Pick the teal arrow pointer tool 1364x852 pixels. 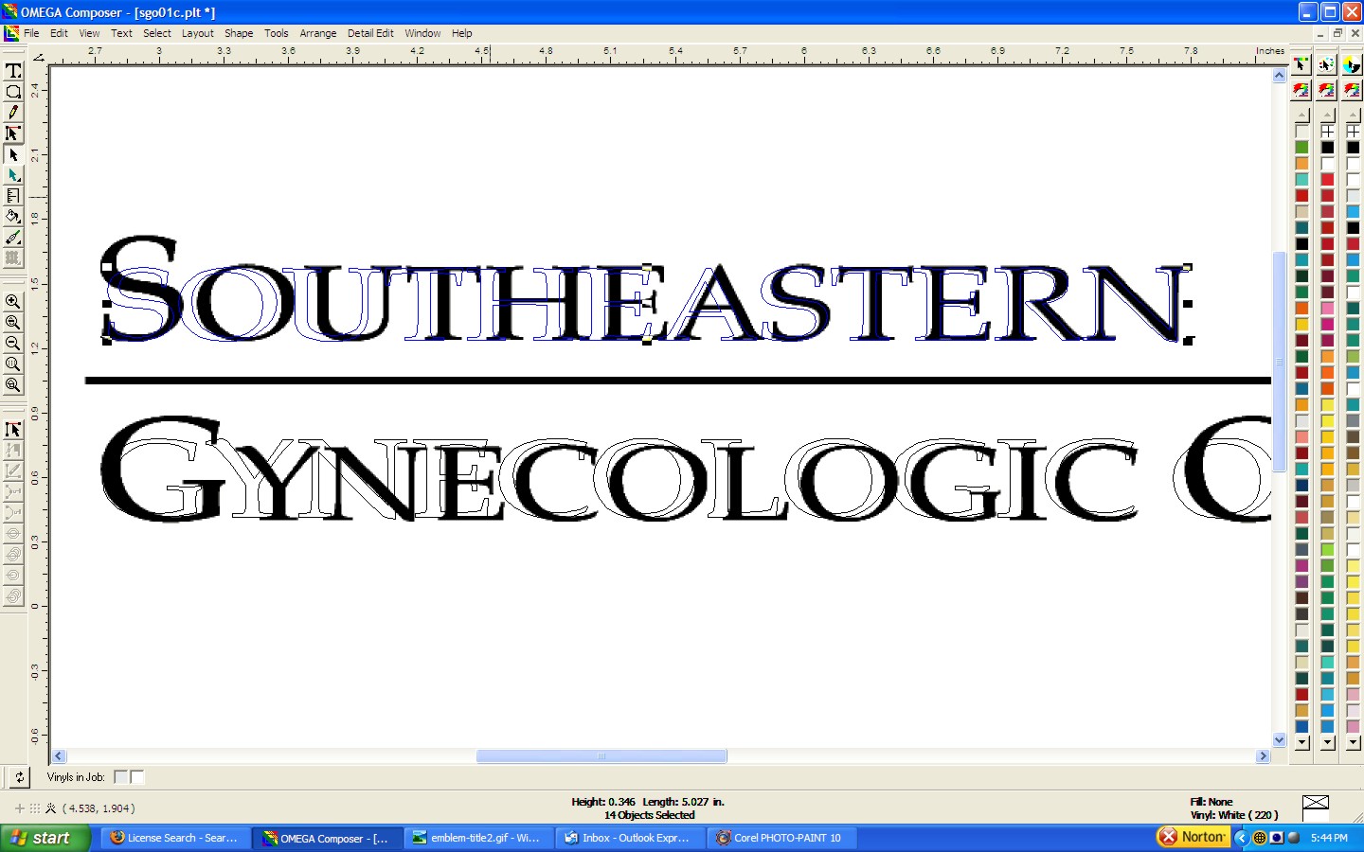click(x=13, y=175)
